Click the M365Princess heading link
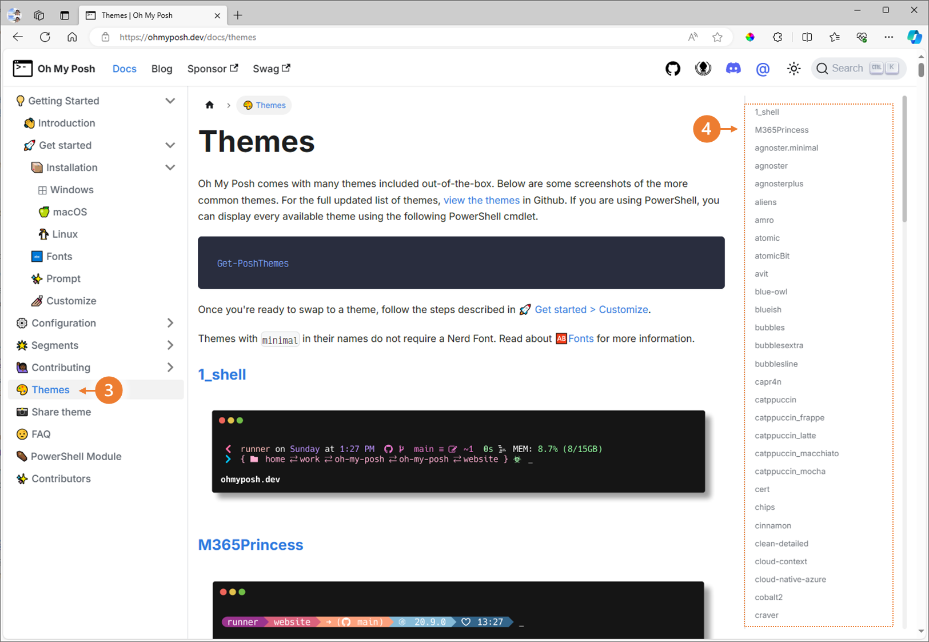Viewport: 929px width, 642px height. [250, 545]
